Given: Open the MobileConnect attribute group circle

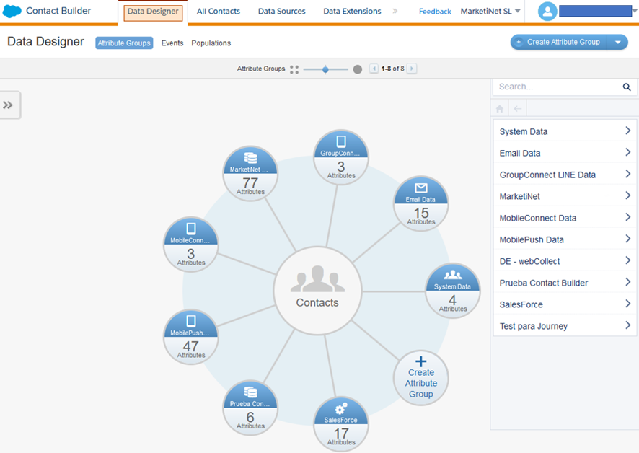Looking at the screenshot, I should tap(190, 245).
